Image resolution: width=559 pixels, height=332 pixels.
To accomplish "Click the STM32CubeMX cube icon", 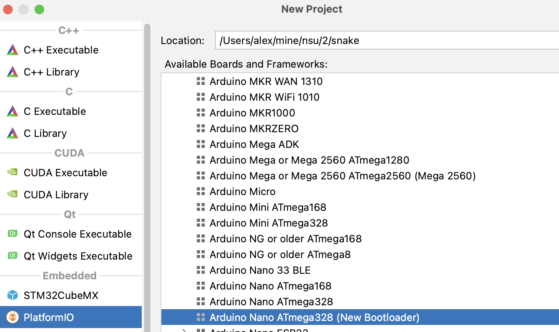I will point(13,295).
